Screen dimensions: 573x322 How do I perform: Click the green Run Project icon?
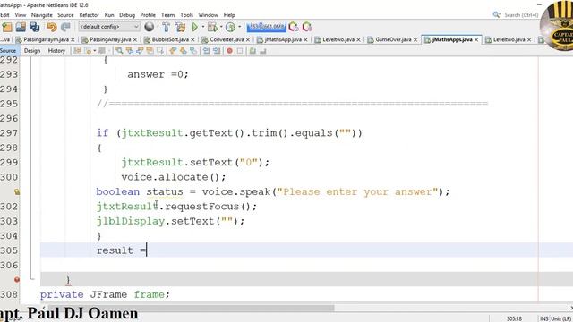[195, 27]
